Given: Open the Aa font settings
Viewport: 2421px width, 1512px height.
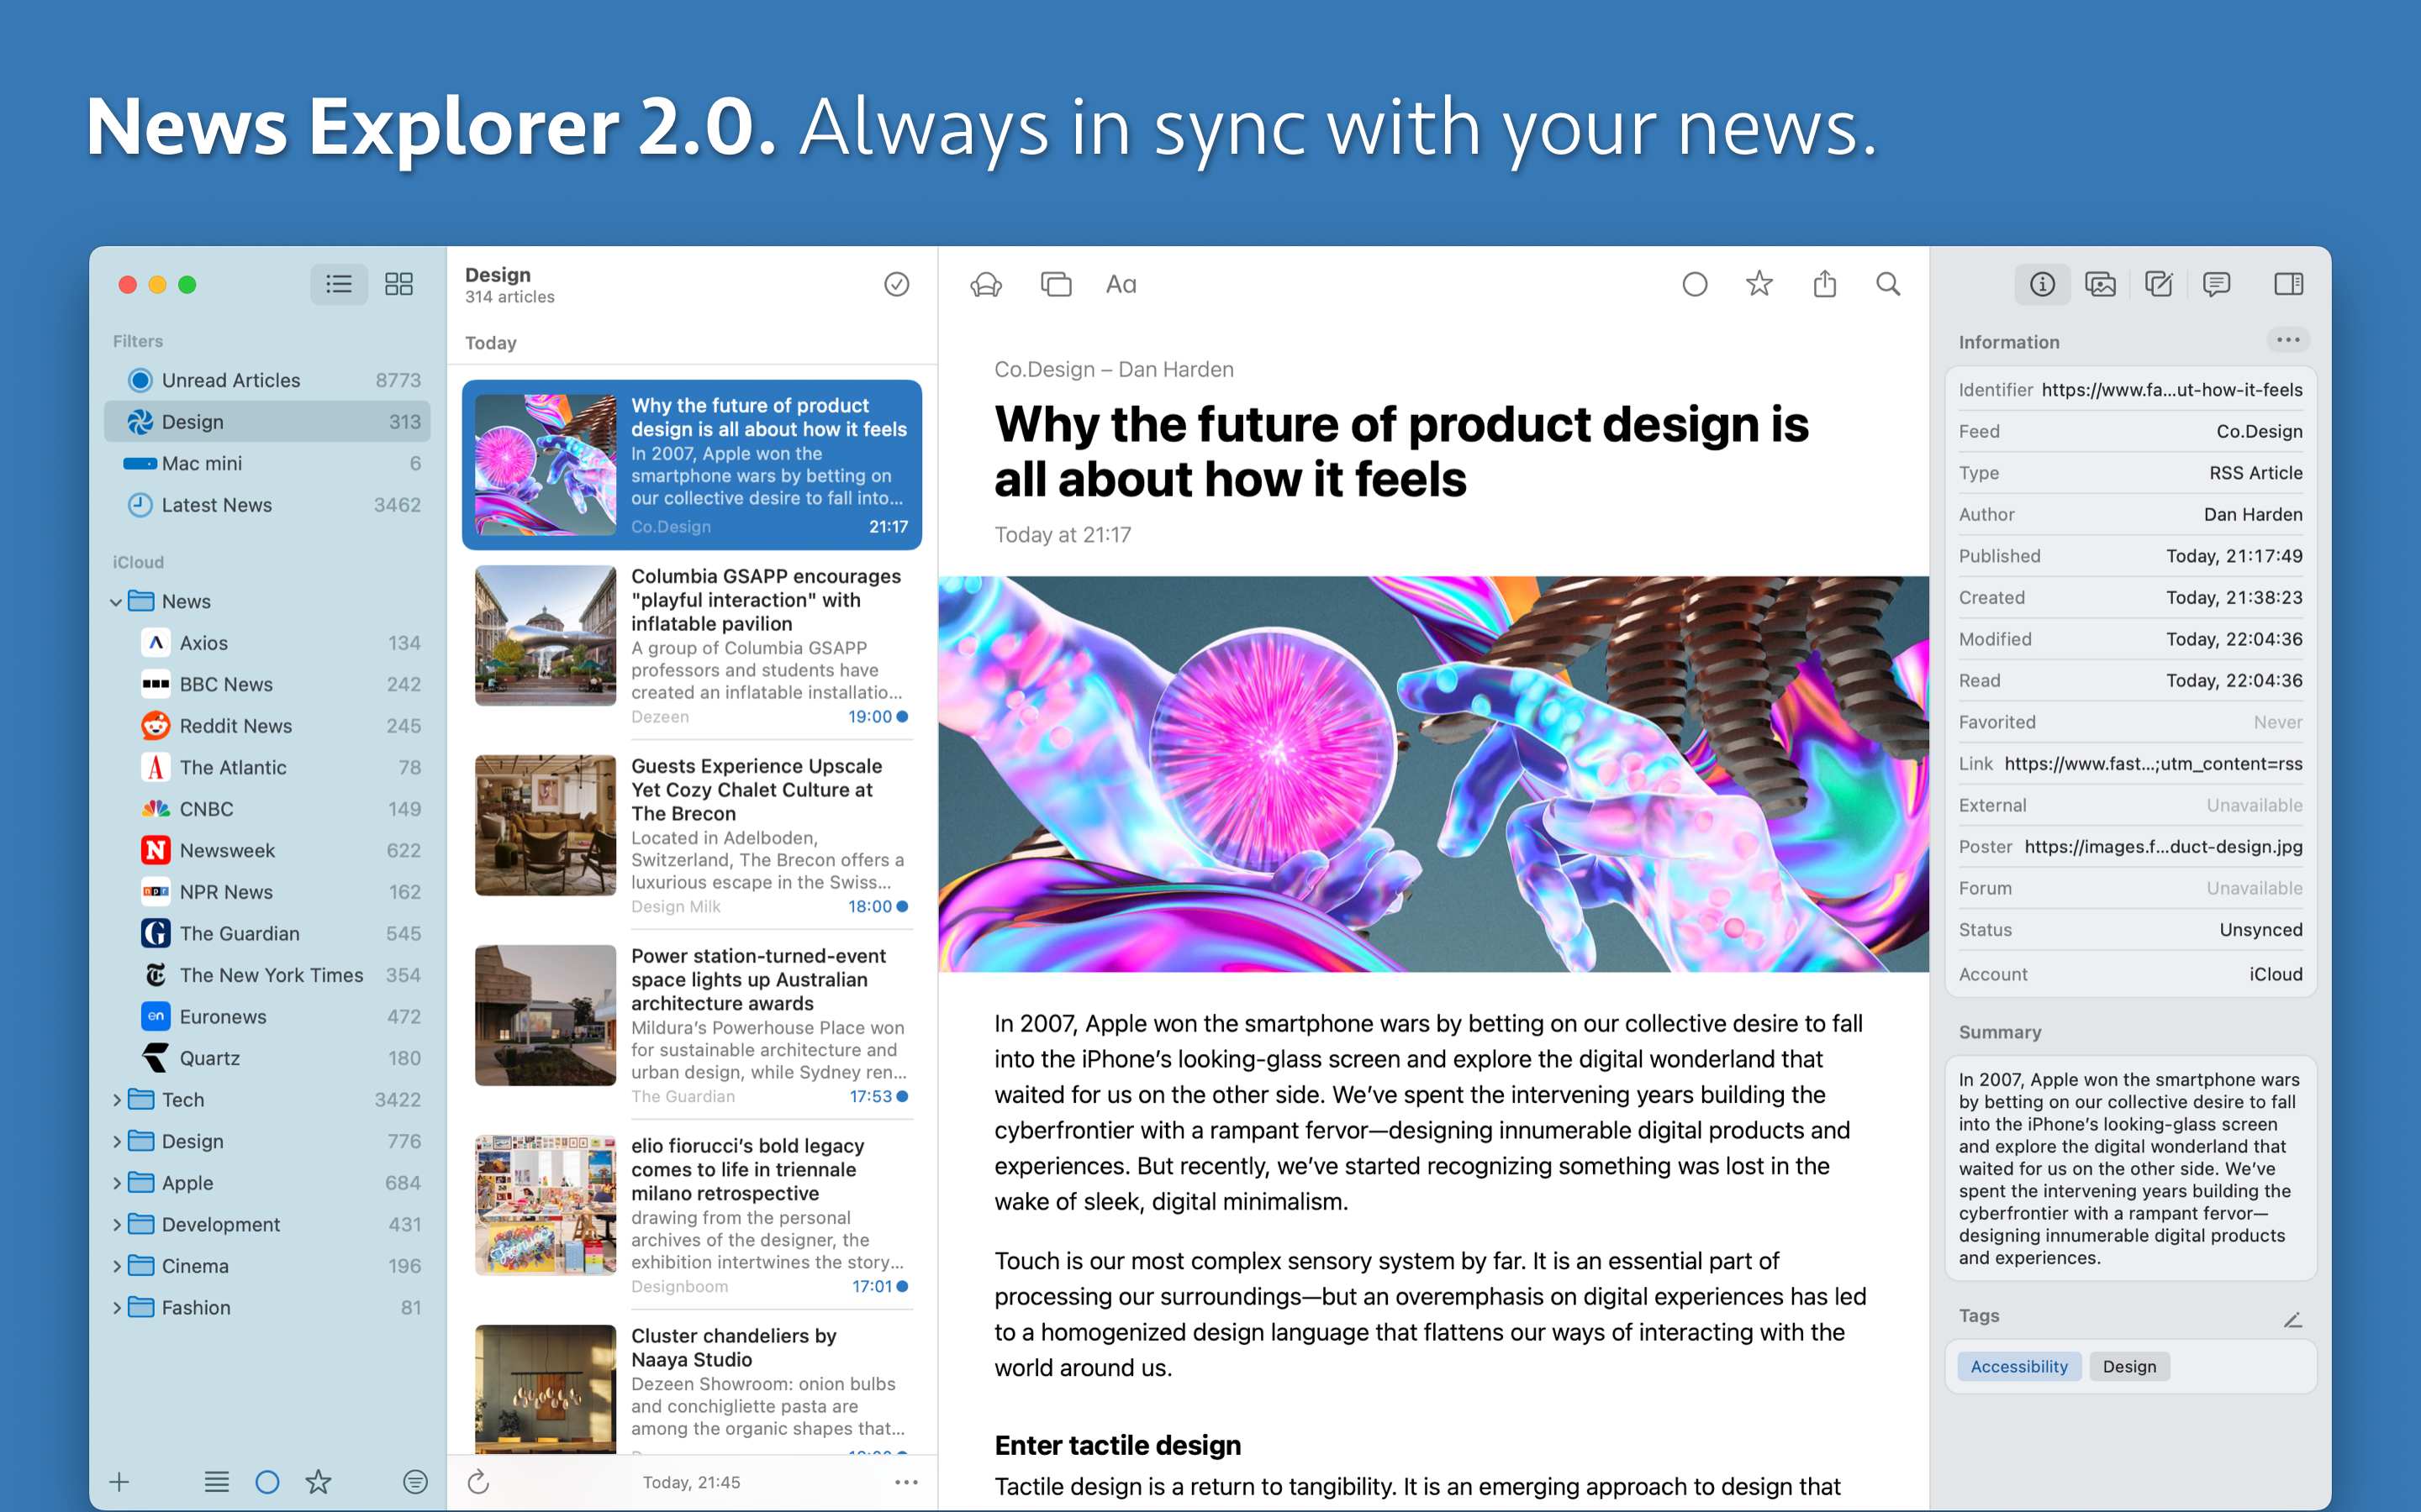Looking at the screenshot, I should [1121, 285].
